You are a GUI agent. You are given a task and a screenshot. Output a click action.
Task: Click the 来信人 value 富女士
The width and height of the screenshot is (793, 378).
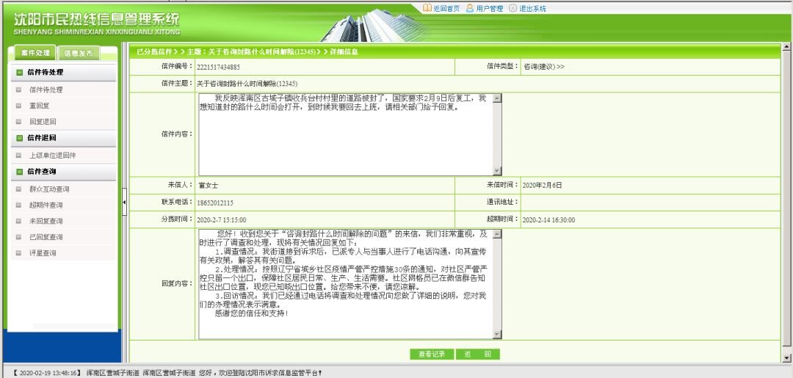209,186
